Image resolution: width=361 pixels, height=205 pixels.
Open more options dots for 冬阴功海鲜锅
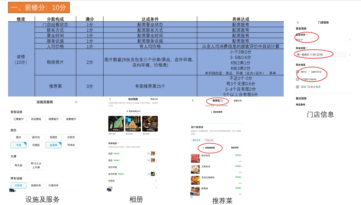(240, 183)
